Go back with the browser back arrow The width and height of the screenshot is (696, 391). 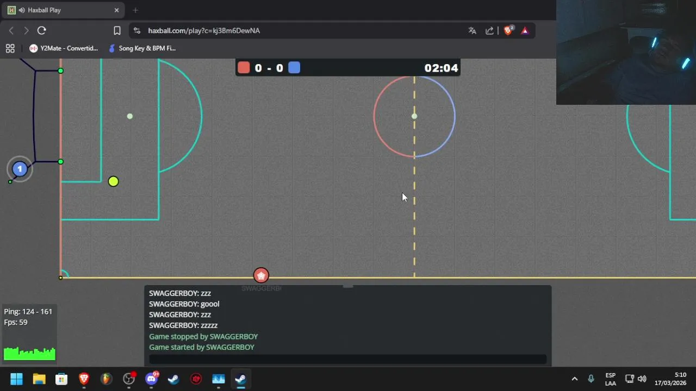(11, 30)
